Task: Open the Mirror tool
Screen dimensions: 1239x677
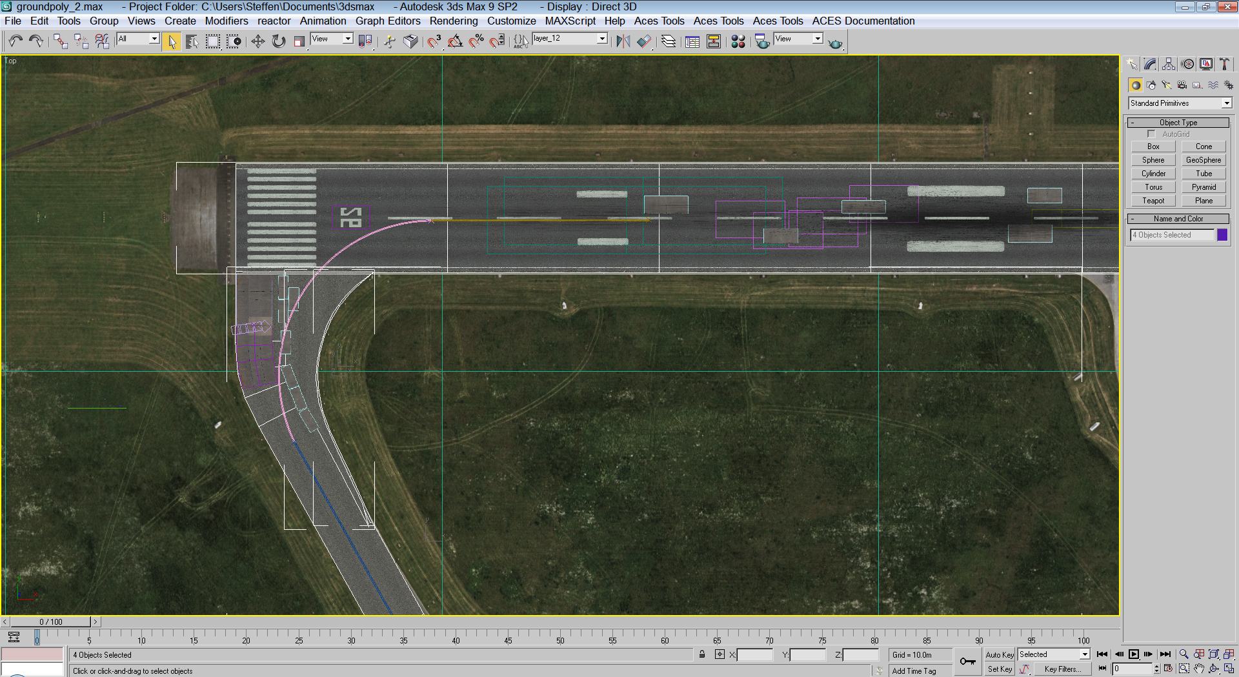Action: pyautogui.click(x=622, y=41)
